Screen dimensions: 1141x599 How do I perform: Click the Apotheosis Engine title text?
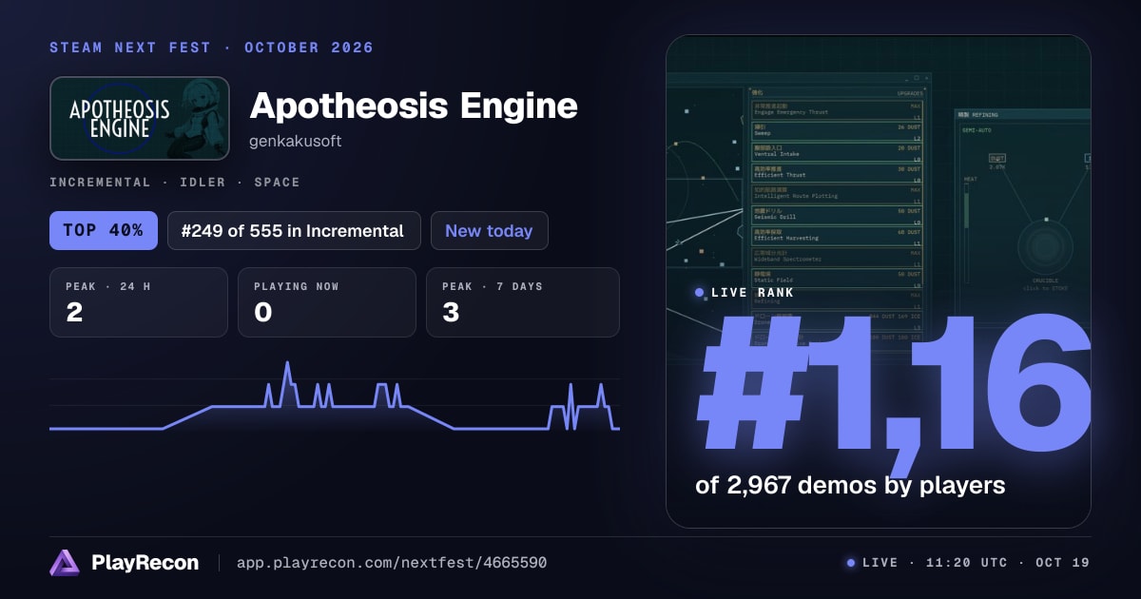click(x=414, y=106)
